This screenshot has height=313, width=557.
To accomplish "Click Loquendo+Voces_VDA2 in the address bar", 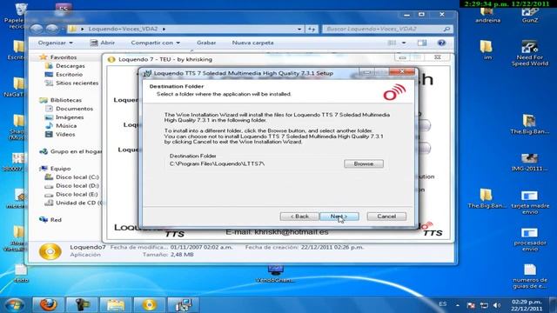I will pyautogui.click(x=123, y=29).
